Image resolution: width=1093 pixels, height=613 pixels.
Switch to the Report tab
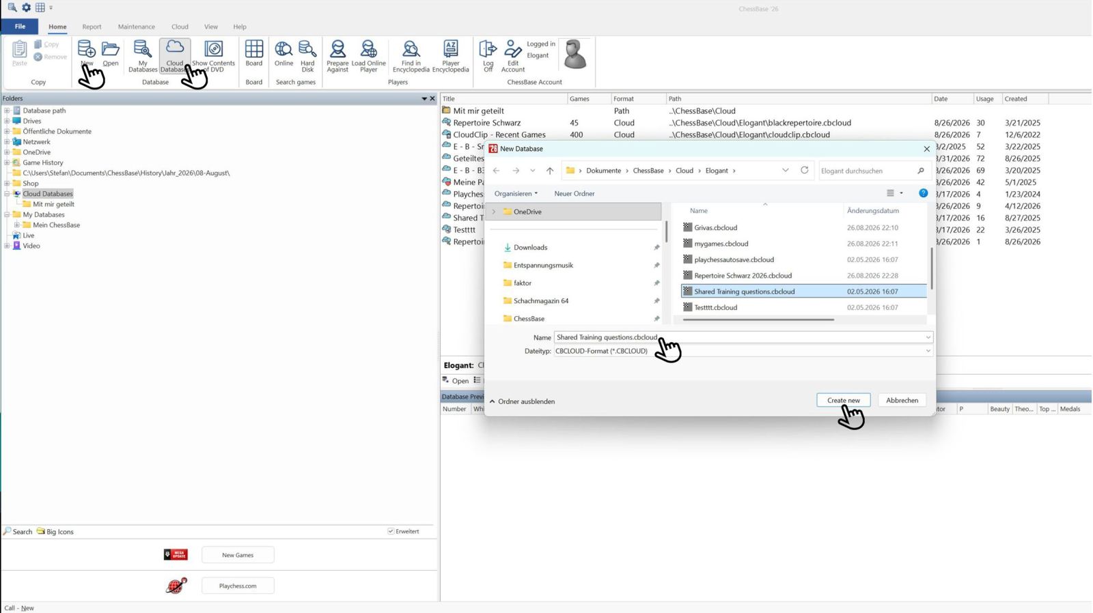pyautogui.click(x=92, y=27)
